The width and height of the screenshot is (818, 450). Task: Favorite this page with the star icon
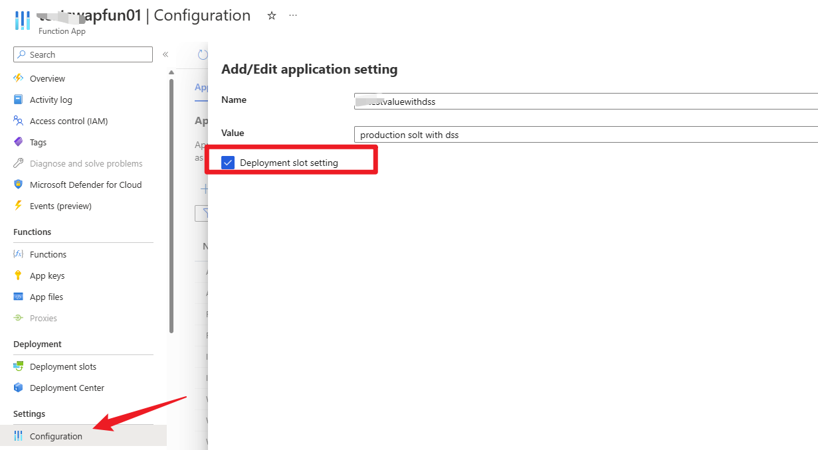(271, 15)
